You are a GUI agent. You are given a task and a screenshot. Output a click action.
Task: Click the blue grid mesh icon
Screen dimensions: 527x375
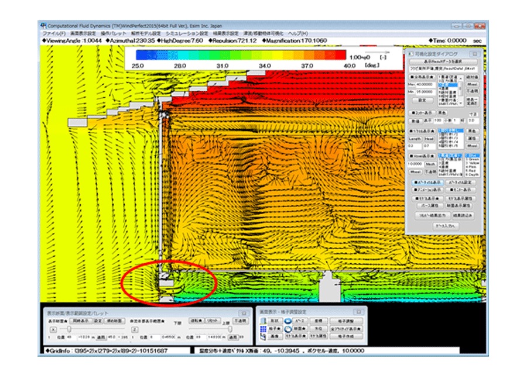[x=263, y=329]
